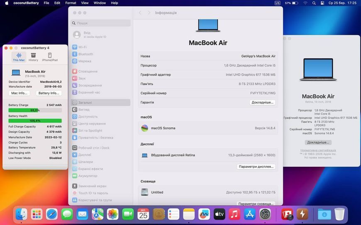Open Siri та Spotlight settings

pos(100,131)
